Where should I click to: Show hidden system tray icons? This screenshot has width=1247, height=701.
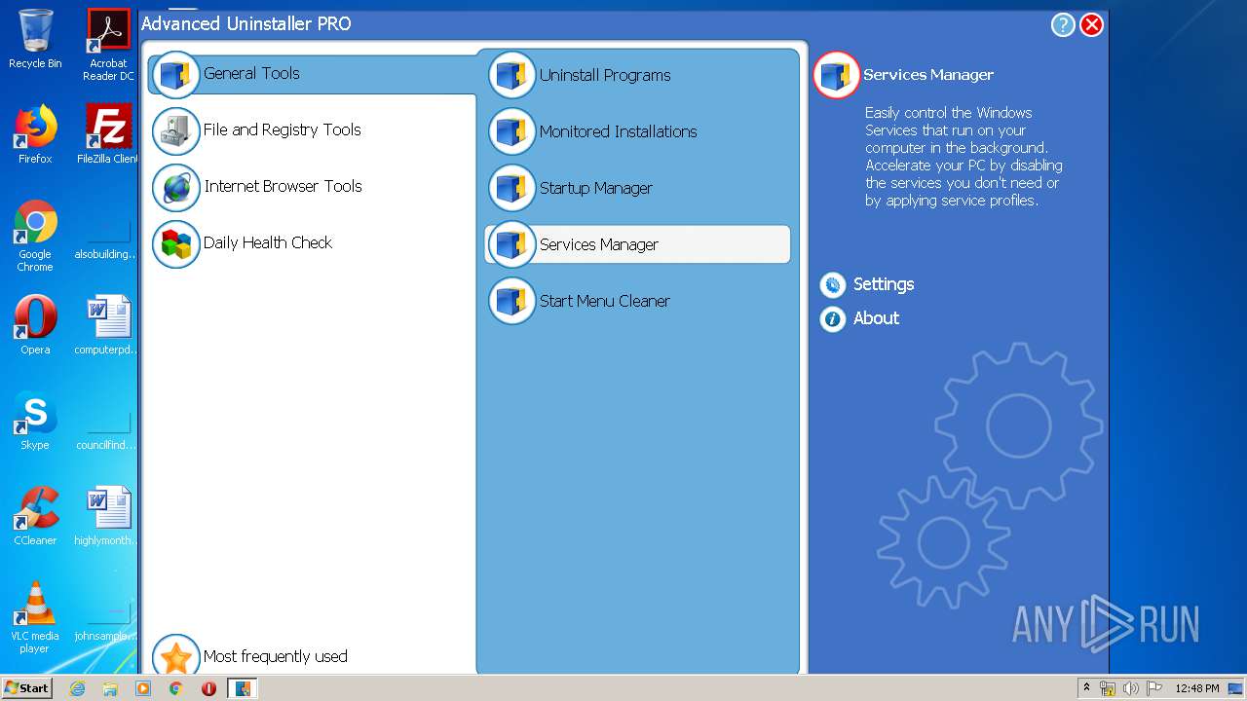click(x=1086, y=688)
